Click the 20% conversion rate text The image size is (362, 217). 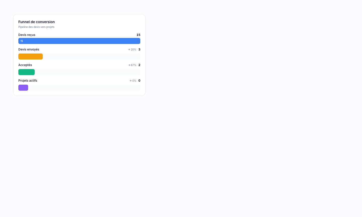pyautogui.click(x=133, y=49)
